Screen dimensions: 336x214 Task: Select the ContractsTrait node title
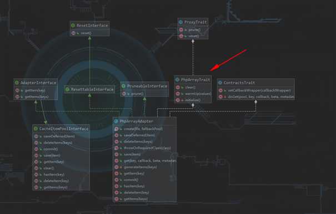click(239, 83)
